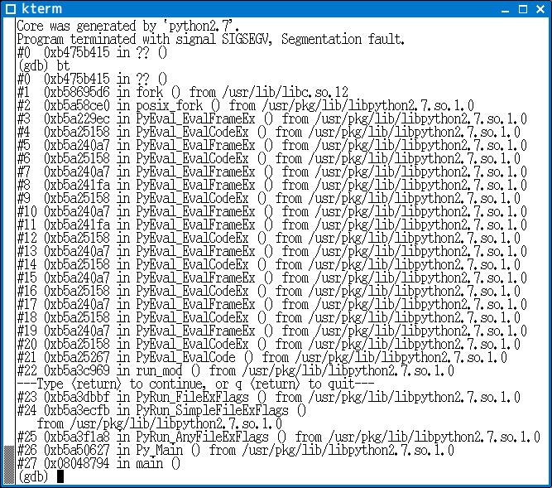The height and width of the screenshot is (488, 552).
Task: Click the 'PyRun_SimpleFileExFlags' frame #24 line
Action: 161,410
